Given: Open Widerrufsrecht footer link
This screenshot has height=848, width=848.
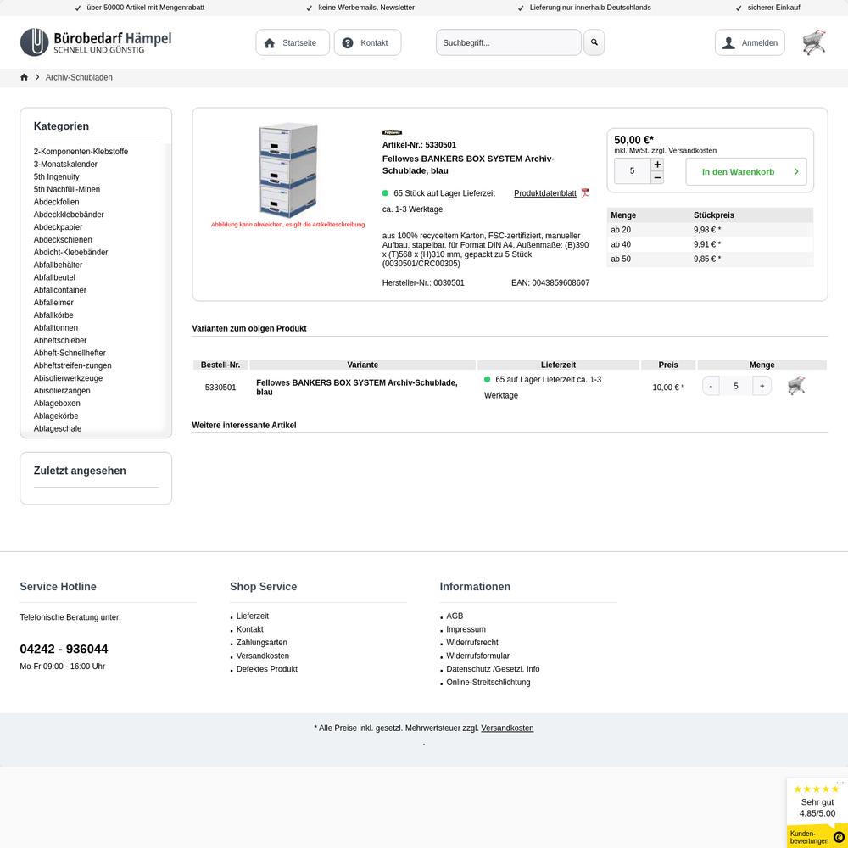Looking at the screenshot, I should (472, 643).
